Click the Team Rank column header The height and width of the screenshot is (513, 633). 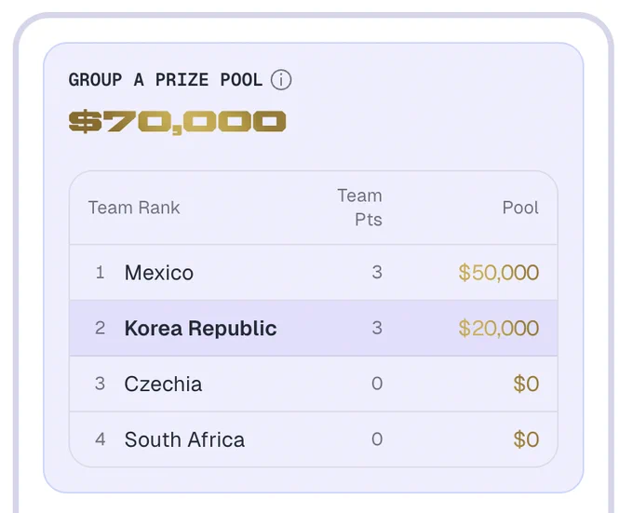pos(134,208)
